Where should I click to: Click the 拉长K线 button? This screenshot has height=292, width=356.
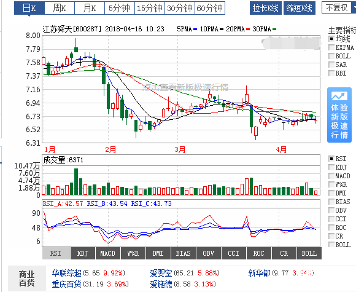tap(266, 8)
